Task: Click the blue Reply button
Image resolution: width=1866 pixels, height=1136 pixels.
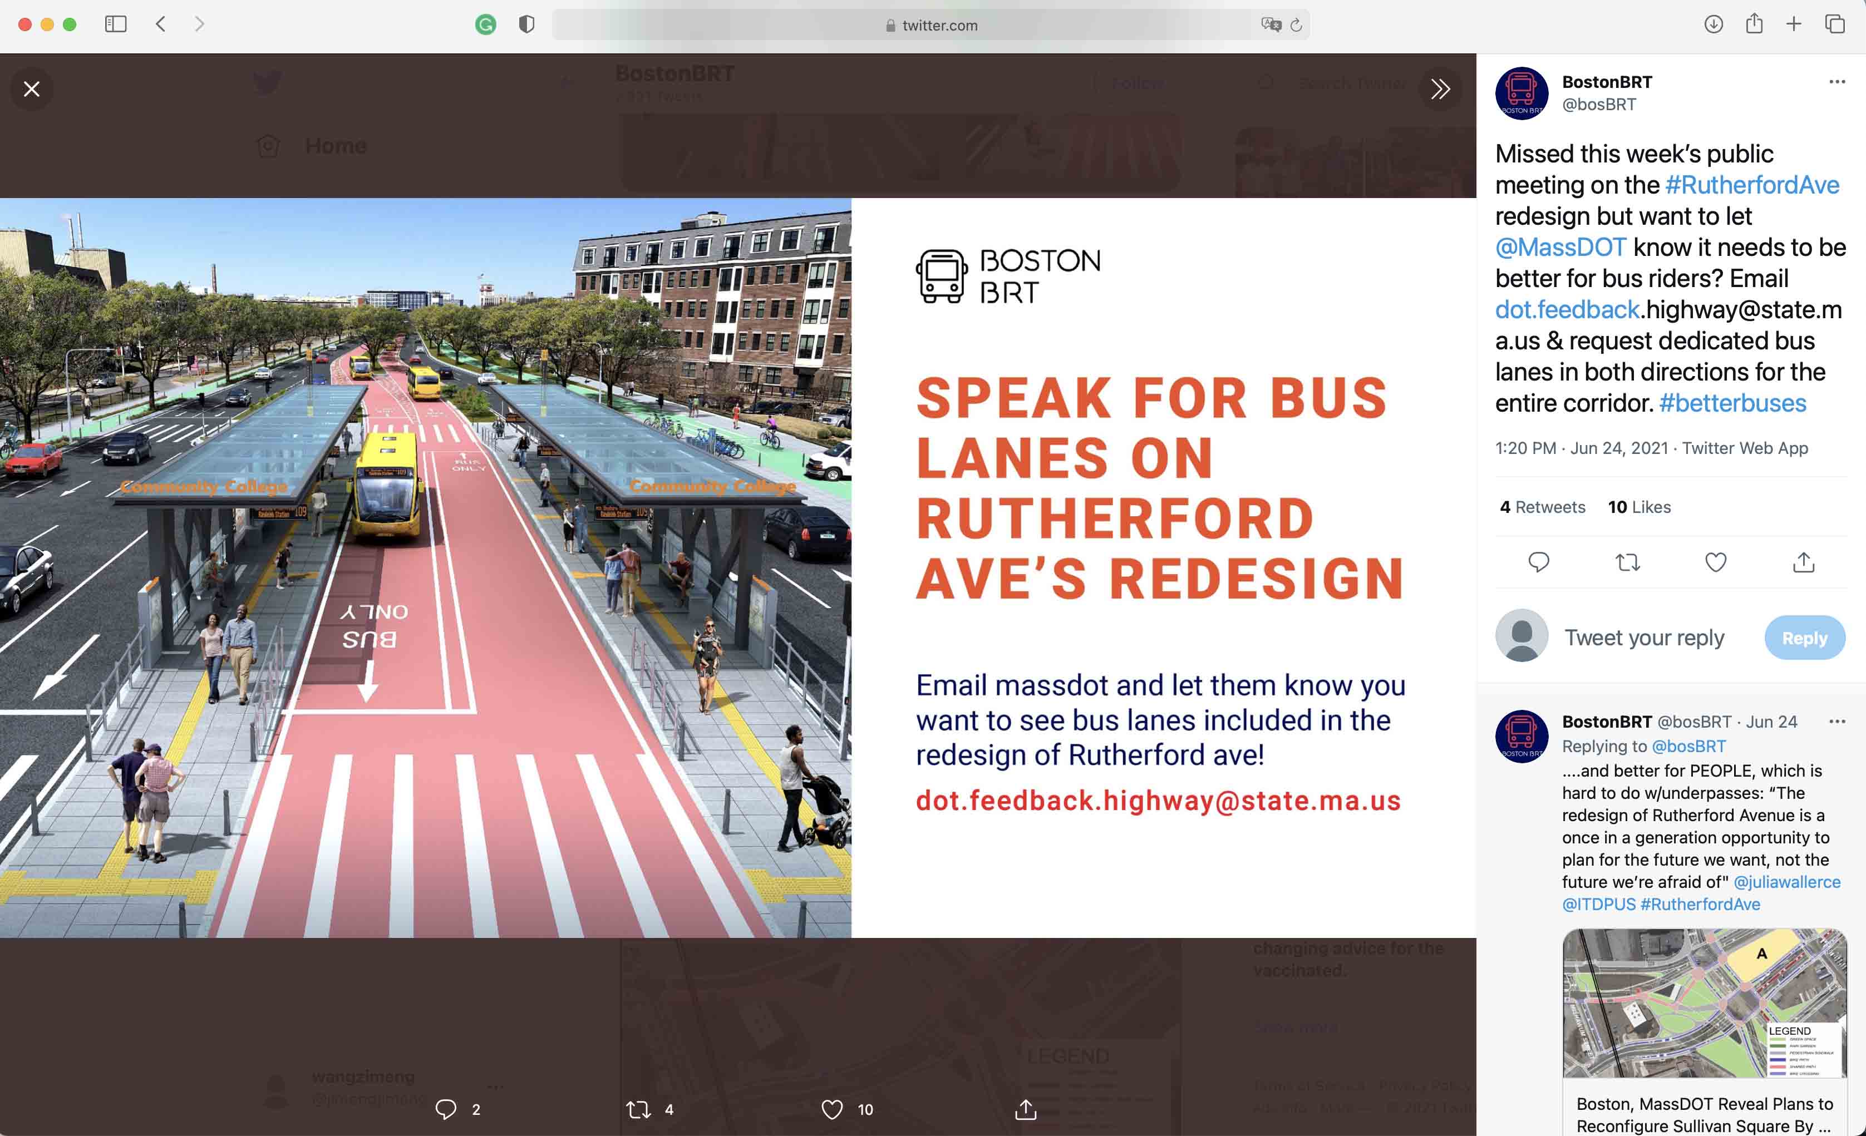Action: pyautogui.click(x=1804, y=638)
